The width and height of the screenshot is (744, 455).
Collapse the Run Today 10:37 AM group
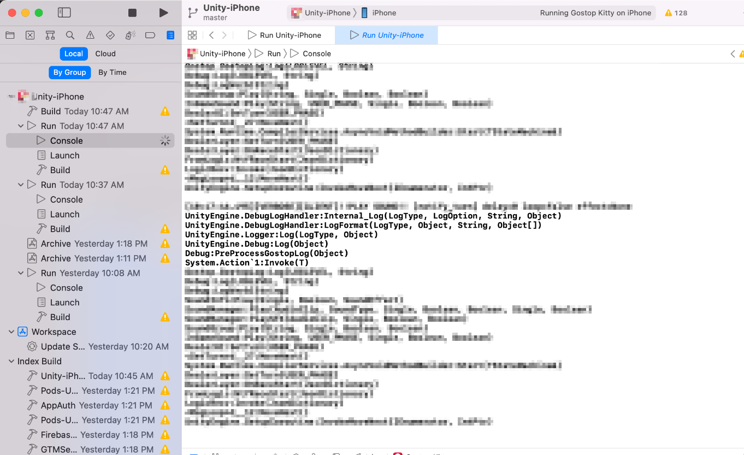pyautogui.click(x=21, y=185)
